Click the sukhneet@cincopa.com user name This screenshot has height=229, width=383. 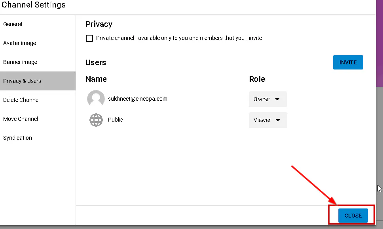pos(138,99)
